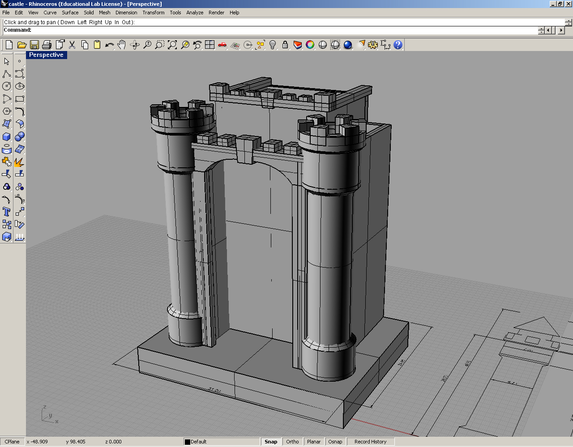This screenshot has width=573, height=447.
Task: Open the Analyze menu
Action: (x=195, y=13)
